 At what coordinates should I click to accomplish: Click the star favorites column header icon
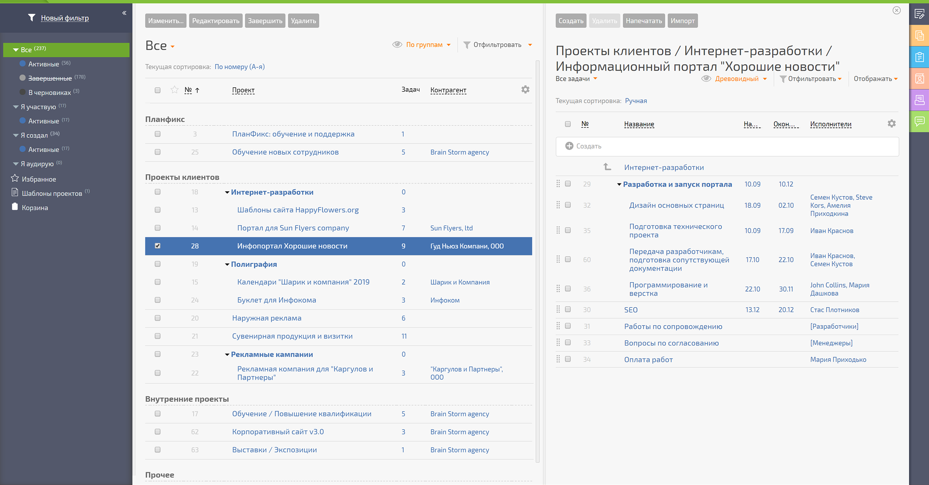174,90
